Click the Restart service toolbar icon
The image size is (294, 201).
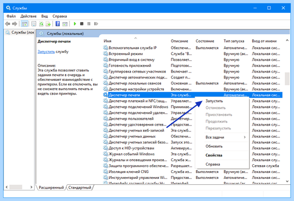pos(96,24)
